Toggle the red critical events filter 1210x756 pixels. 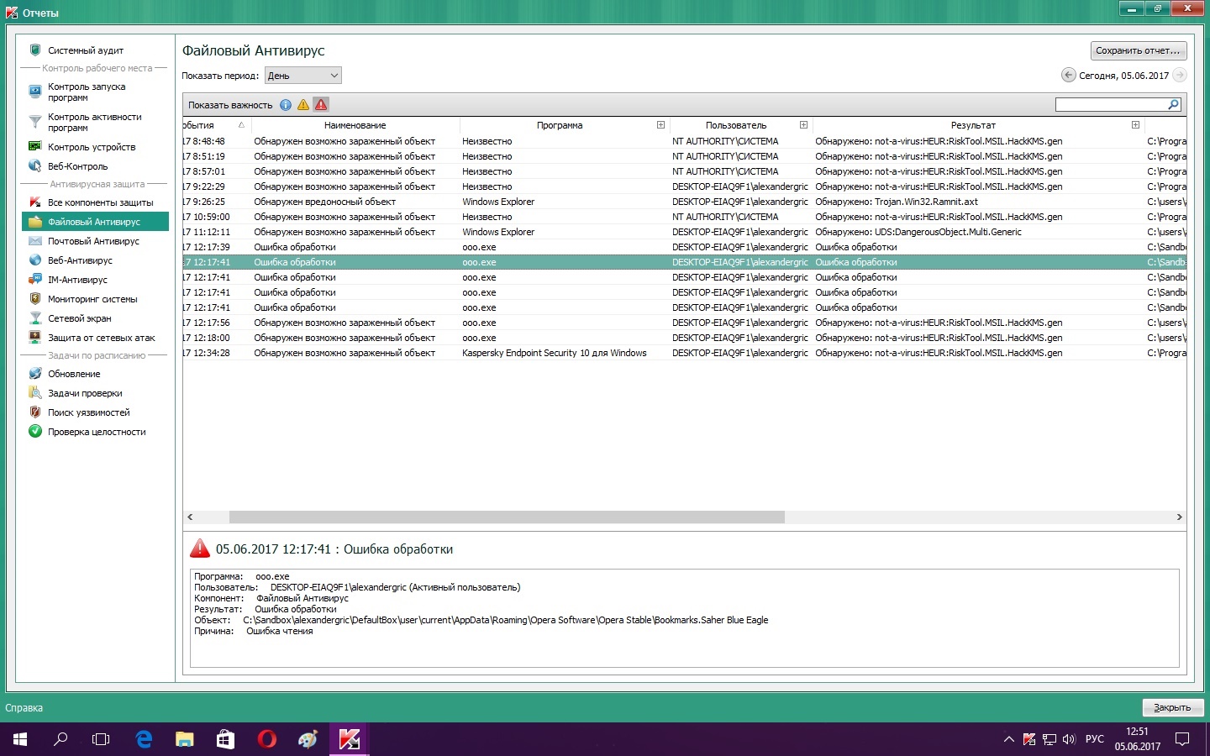(x=321, y=105)
